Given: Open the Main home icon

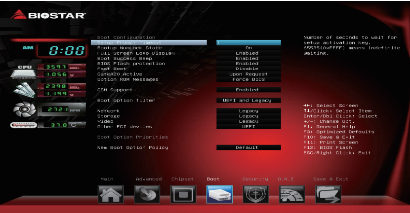Looking at the screenshot, I should [111, 194].
